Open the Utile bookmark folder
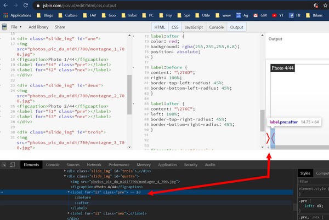Viewport: 329px width, 220px height. [x=202, y=15]
